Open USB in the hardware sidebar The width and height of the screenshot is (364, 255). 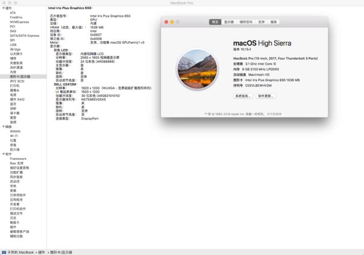(x=13, y=45)
